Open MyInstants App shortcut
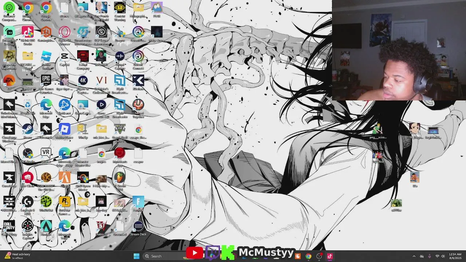Viewport: 466px width, 262px height. tap(120, 158)
